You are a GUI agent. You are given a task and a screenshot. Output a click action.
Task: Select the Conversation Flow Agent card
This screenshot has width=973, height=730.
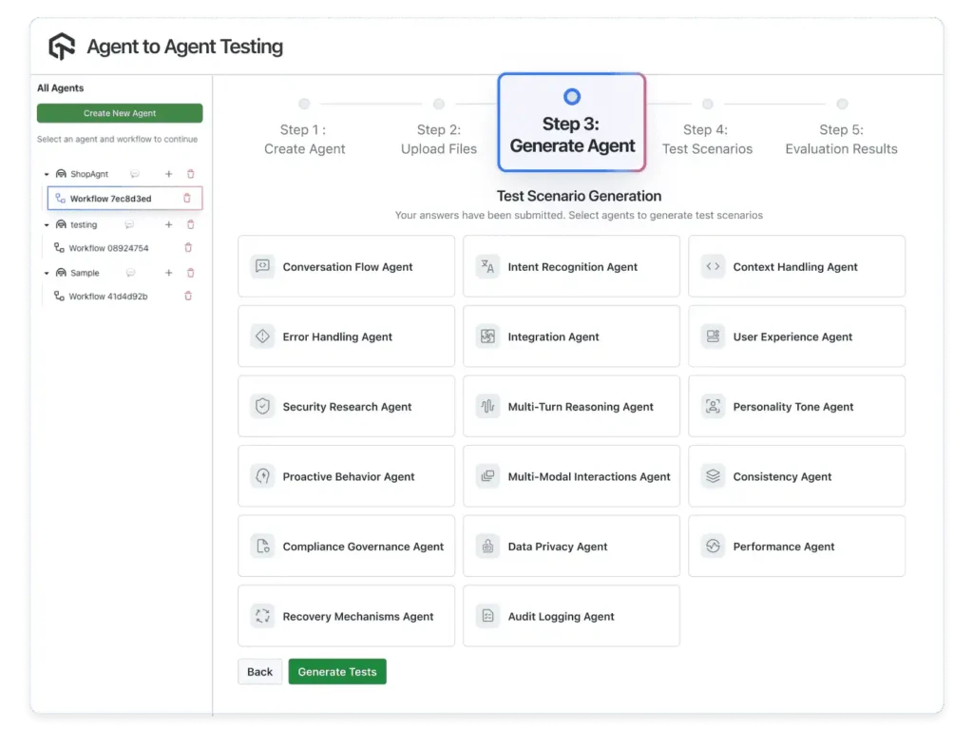pos(346,267)
